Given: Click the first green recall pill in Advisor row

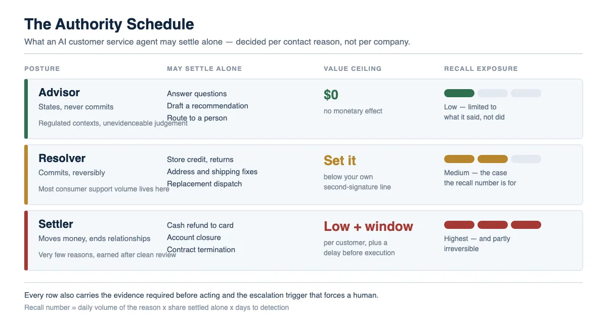Looking at the screenshot, I should click(x=459, y=93).
